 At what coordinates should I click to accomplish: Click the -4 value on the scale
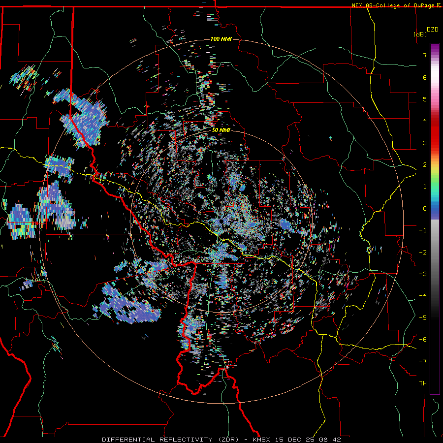tap(423, 296)
